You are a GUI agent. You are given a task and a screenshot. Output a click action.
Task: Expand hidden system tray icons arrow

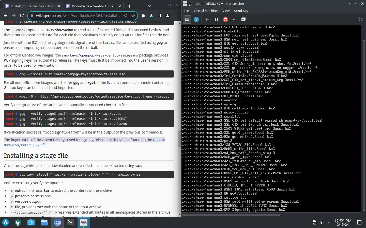click(329, 222)
